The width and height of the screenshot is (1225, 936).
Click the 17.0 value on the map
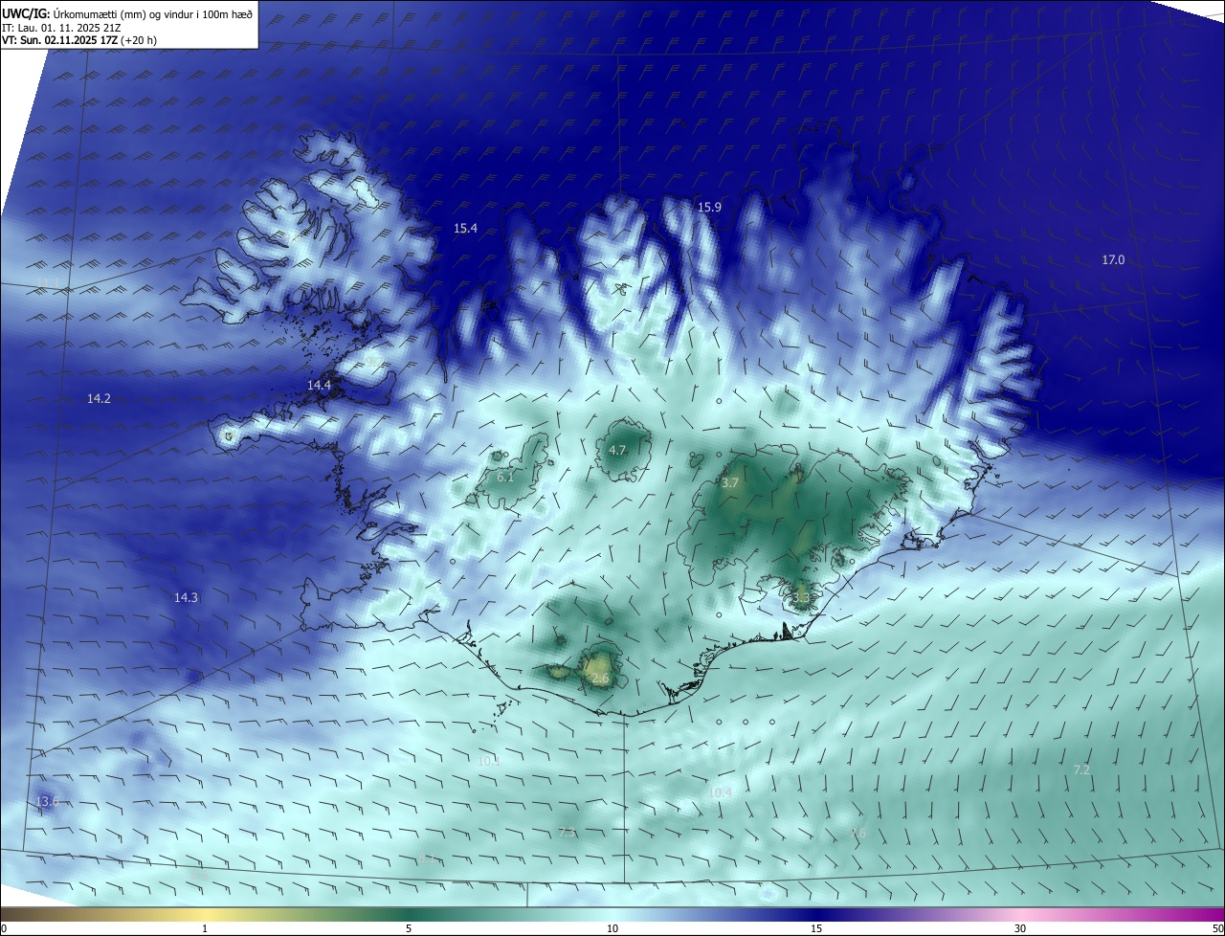point(1113,259)
